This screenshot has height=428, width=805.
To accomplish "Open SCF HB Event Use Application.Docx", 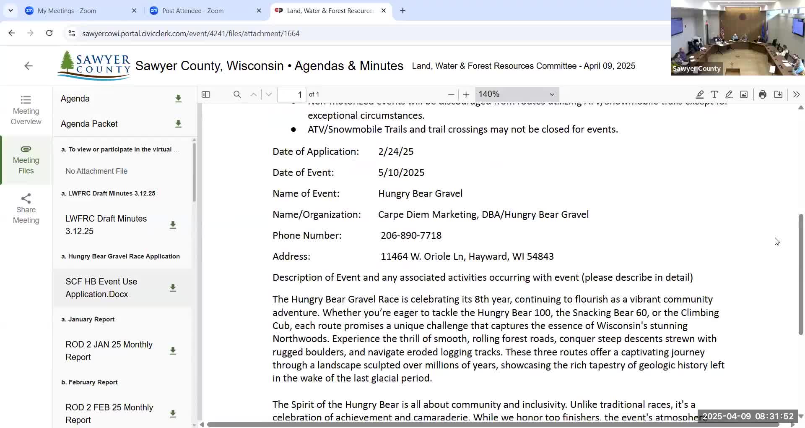I will click(101, 288).
